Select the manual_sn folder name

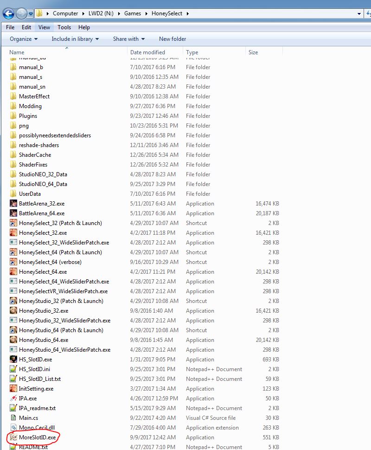(32, 87)
